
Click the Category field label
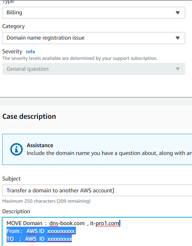click(13, 26)
